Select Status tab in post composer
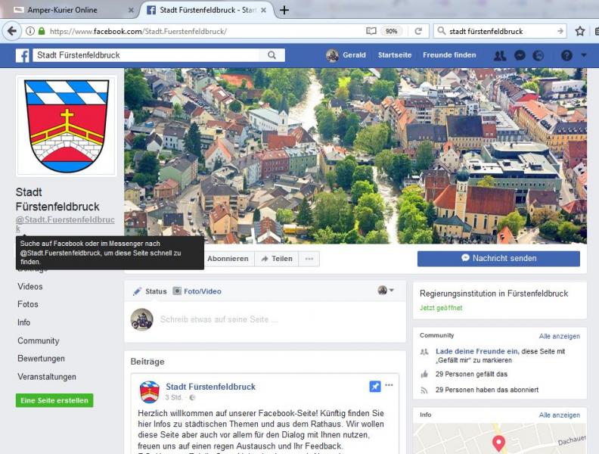The image size is (599, 454). pos(150,291)
